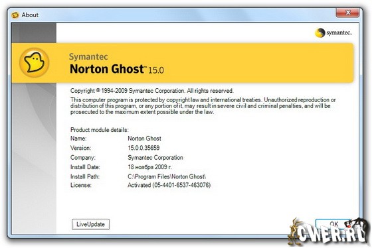
Task: Click the license value Activated (05-4401-6537-463076)
Action: pos(169,185)
